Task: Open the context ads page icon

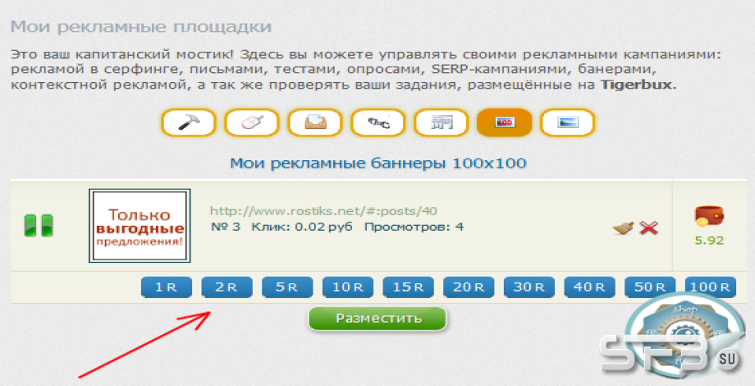Action: pos(441,122)
